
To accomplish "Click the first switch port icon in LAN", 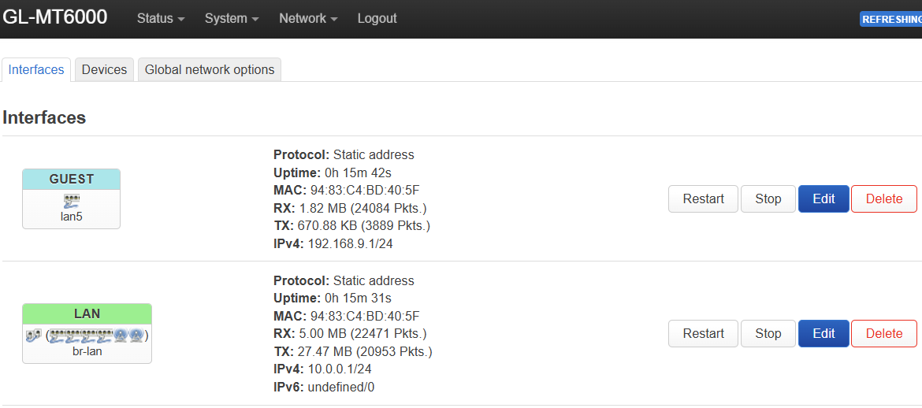I will click(56, 335).
